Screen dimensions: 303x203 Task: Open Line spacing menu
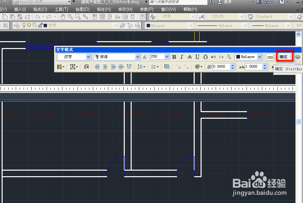coord(141,67)
